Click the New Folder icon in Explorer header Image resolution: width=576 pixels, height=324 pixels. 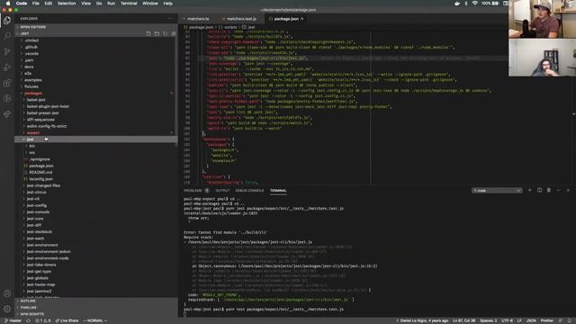pyautogui.click(x=157, y=33)
